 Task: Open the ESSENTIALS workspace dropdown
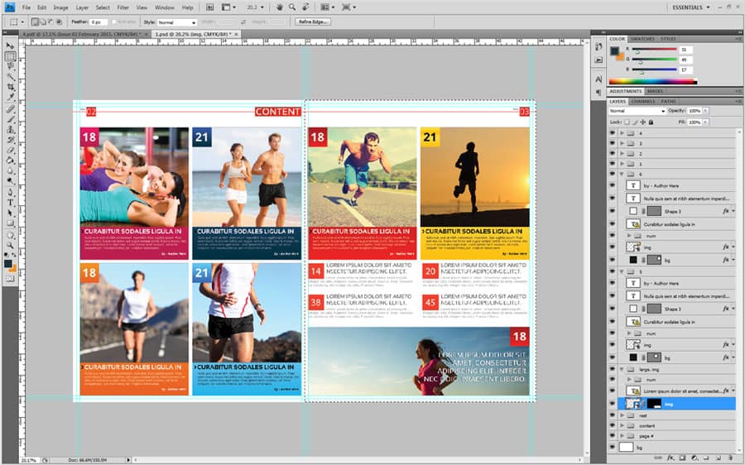[691, 7]
